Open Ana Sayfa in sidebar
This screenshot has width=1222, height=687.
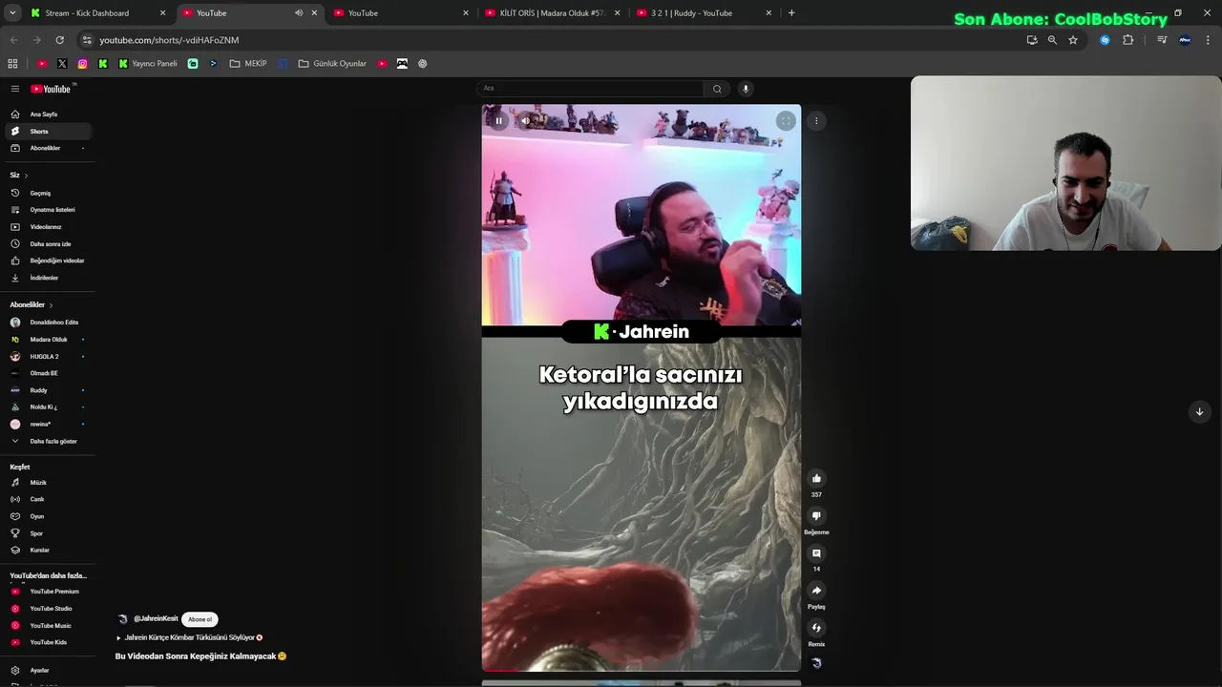[x=48, y=114]
